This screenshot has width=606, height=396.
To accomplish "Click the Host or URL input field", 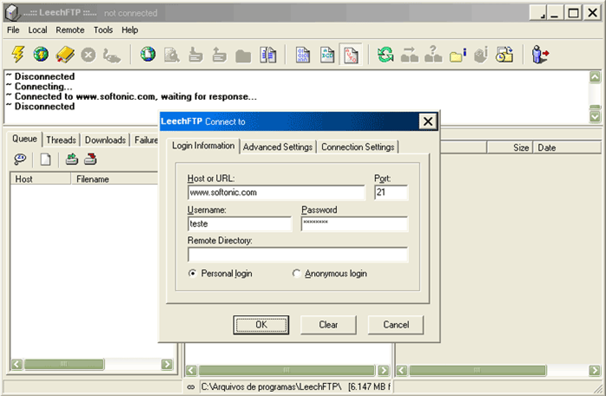I will pyautogui.click(x=276, y=193).
